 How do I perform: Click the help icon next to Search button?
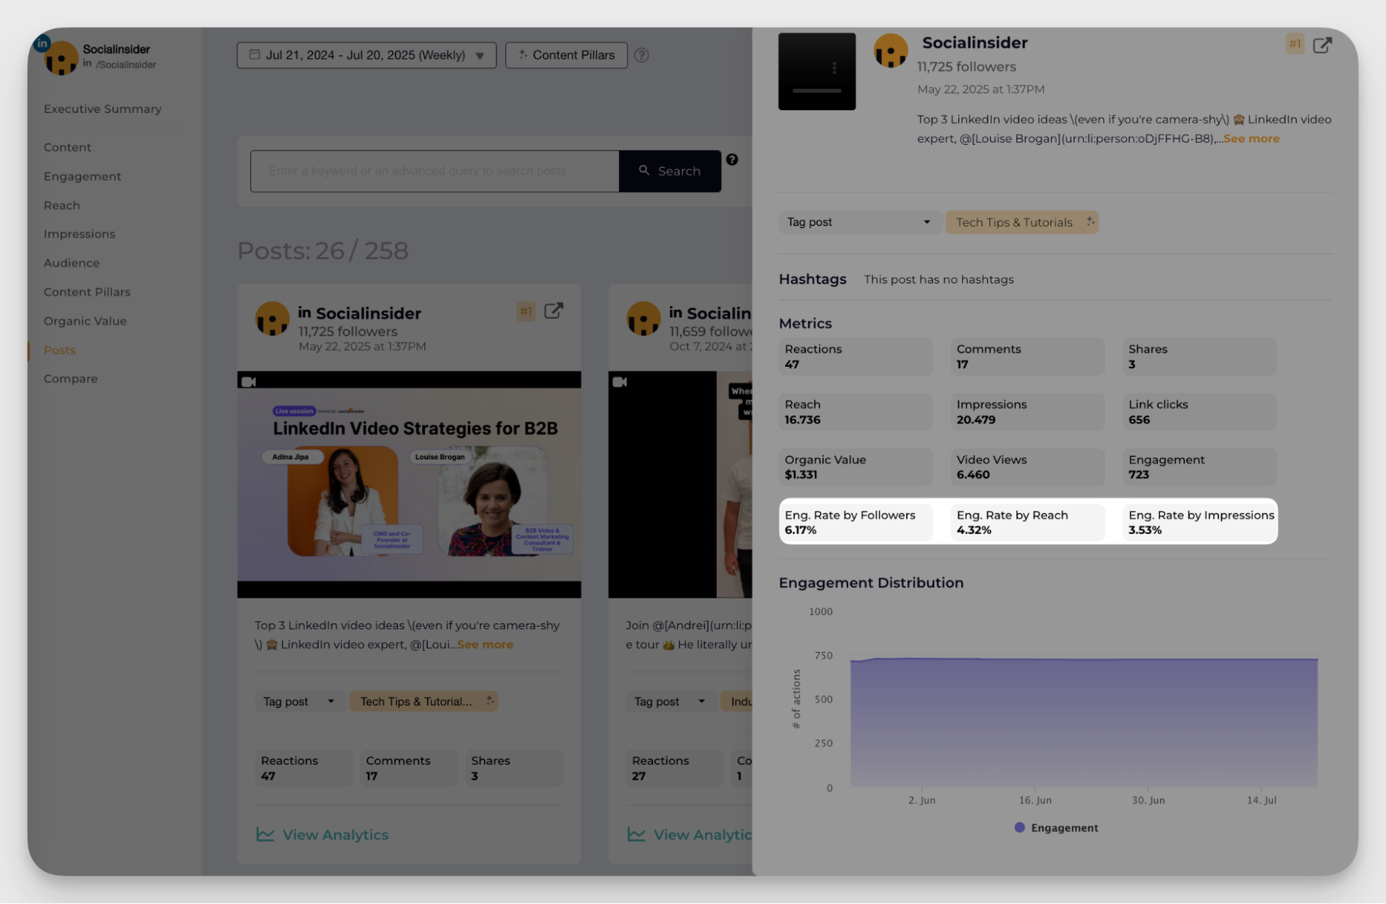[x=731, y=159]
